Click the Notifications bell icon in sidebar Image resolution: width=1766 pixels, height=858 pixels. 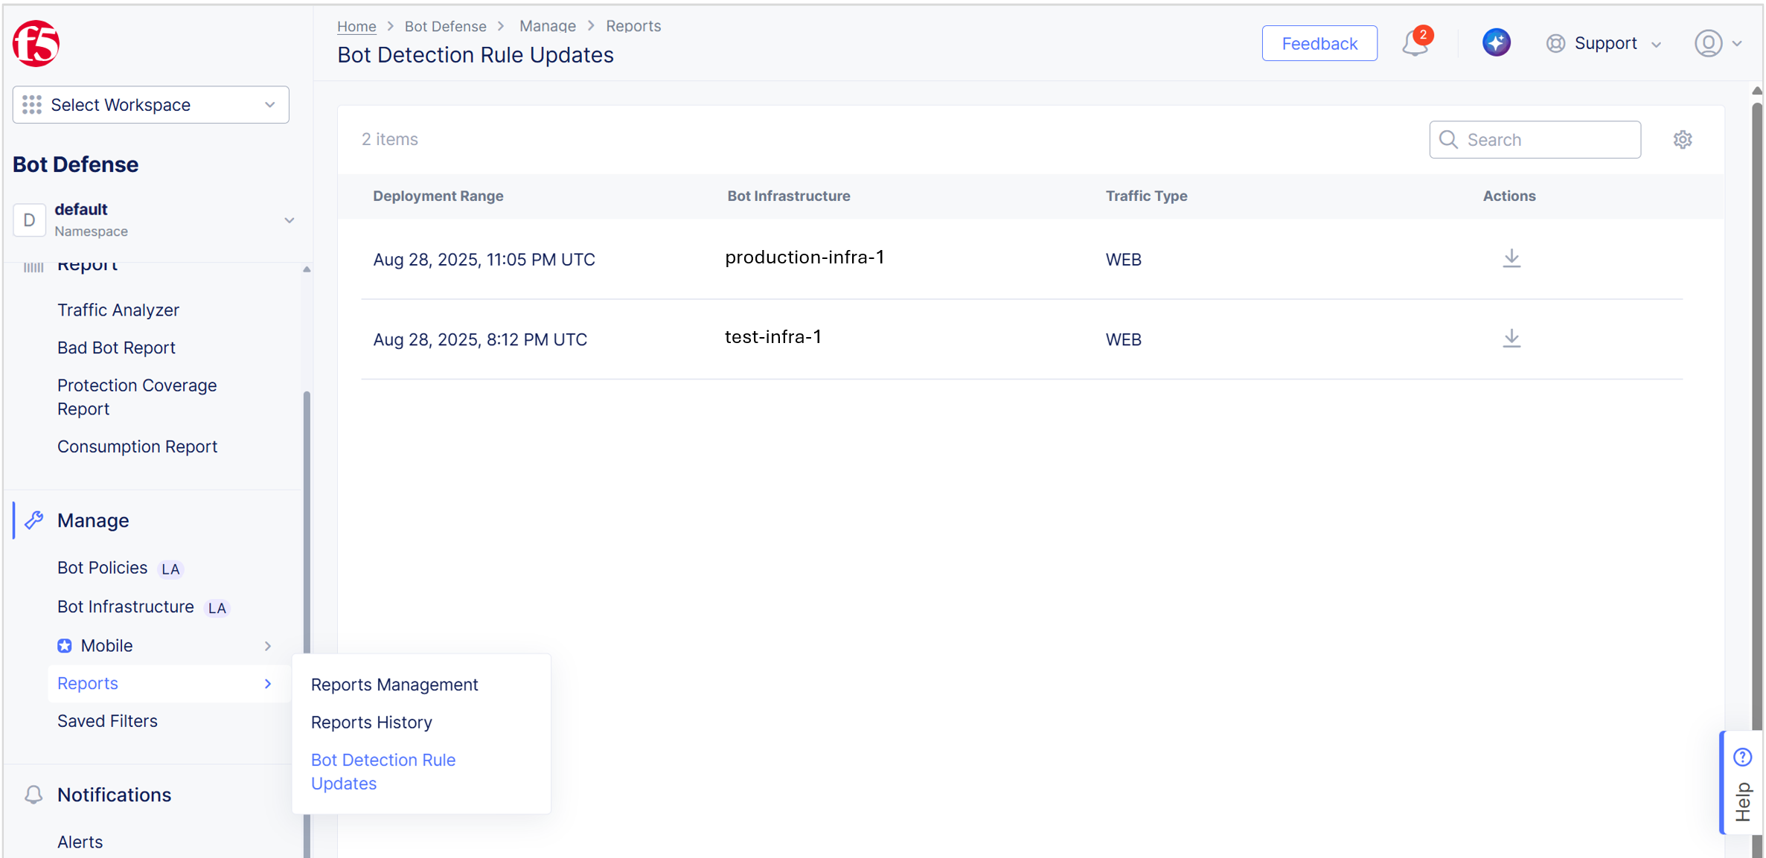[33, 795]
